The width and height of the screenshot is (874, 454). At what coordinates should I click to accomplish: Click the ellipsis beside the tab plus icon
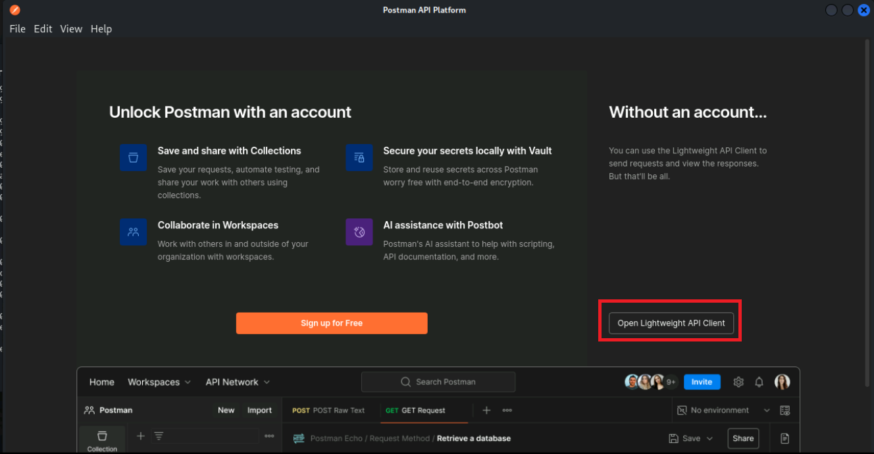coord(507,410)
